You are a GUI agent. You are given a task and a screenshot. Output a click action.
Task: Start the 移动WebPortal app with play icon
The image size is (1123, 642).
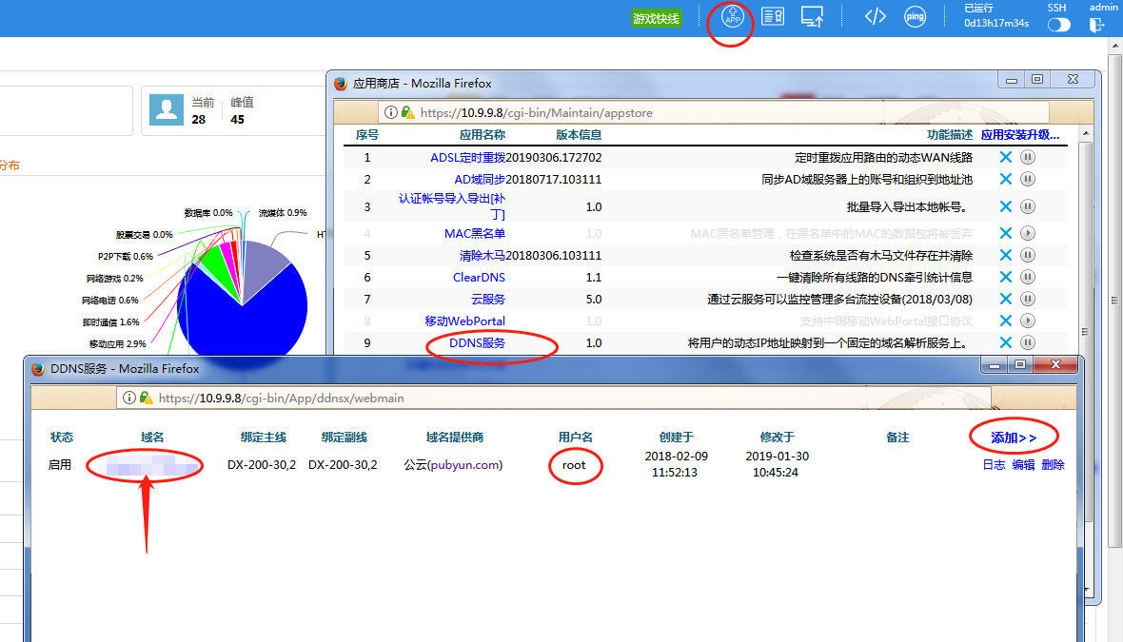pos(1028,321)
